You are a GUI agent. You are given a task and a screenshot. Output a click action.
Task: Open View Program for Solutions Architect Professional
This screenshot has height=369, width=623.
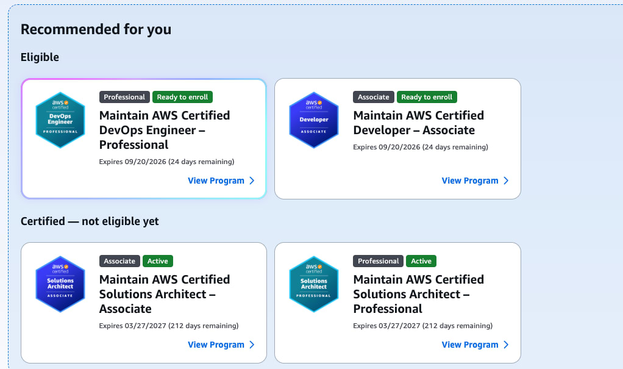475,345
